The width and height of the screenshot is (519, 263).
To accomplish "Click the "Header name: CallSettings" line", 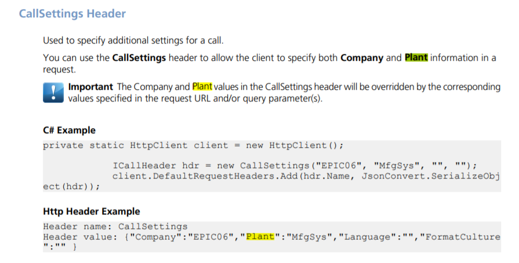I will pyautogui.click(x=115, y=226).
